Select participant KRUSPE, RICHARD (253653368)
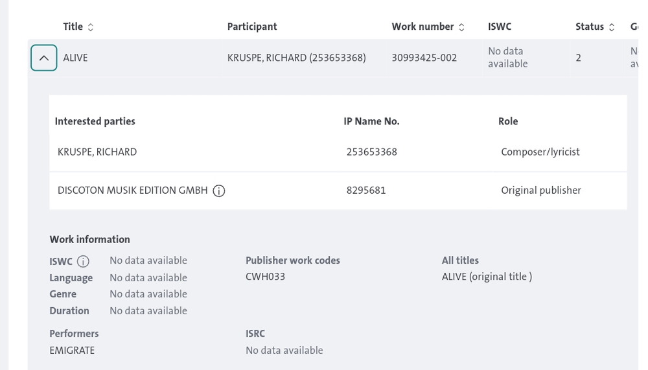 click(296, 58)
